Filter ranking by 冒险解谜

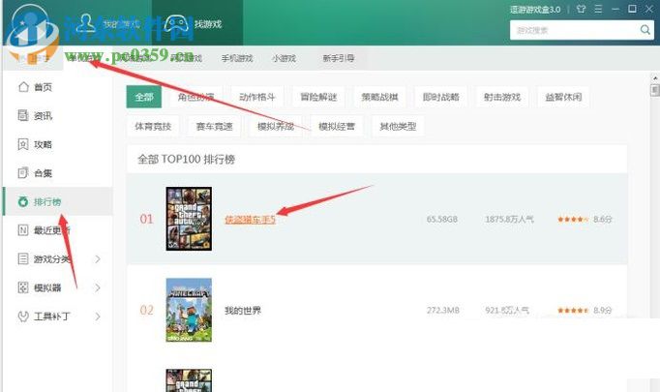[x=318, y=97]
